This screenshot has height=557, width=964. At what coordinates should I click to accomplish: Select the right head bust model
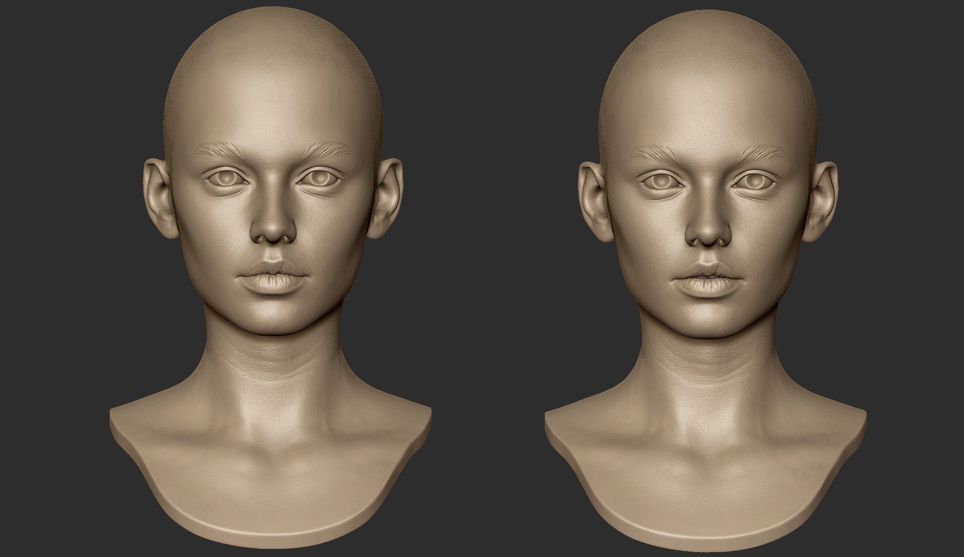tap(706, 282)
